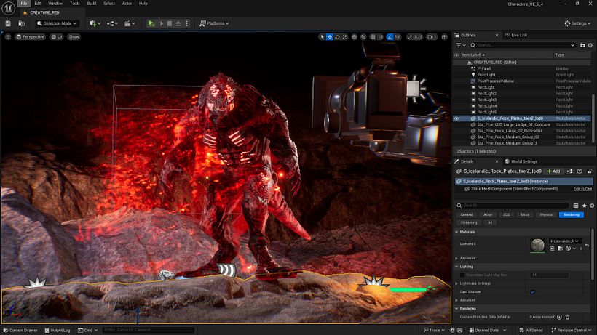597x335 pixels.
Task: Click the Element 0 material thumbnail
Action: coord(537,245)
